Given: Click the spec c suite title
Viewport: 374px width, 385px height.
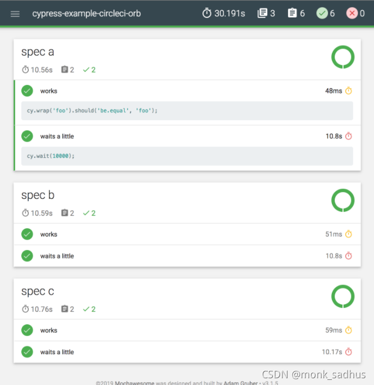Looking at the screenshot, I should coord(38,292).
